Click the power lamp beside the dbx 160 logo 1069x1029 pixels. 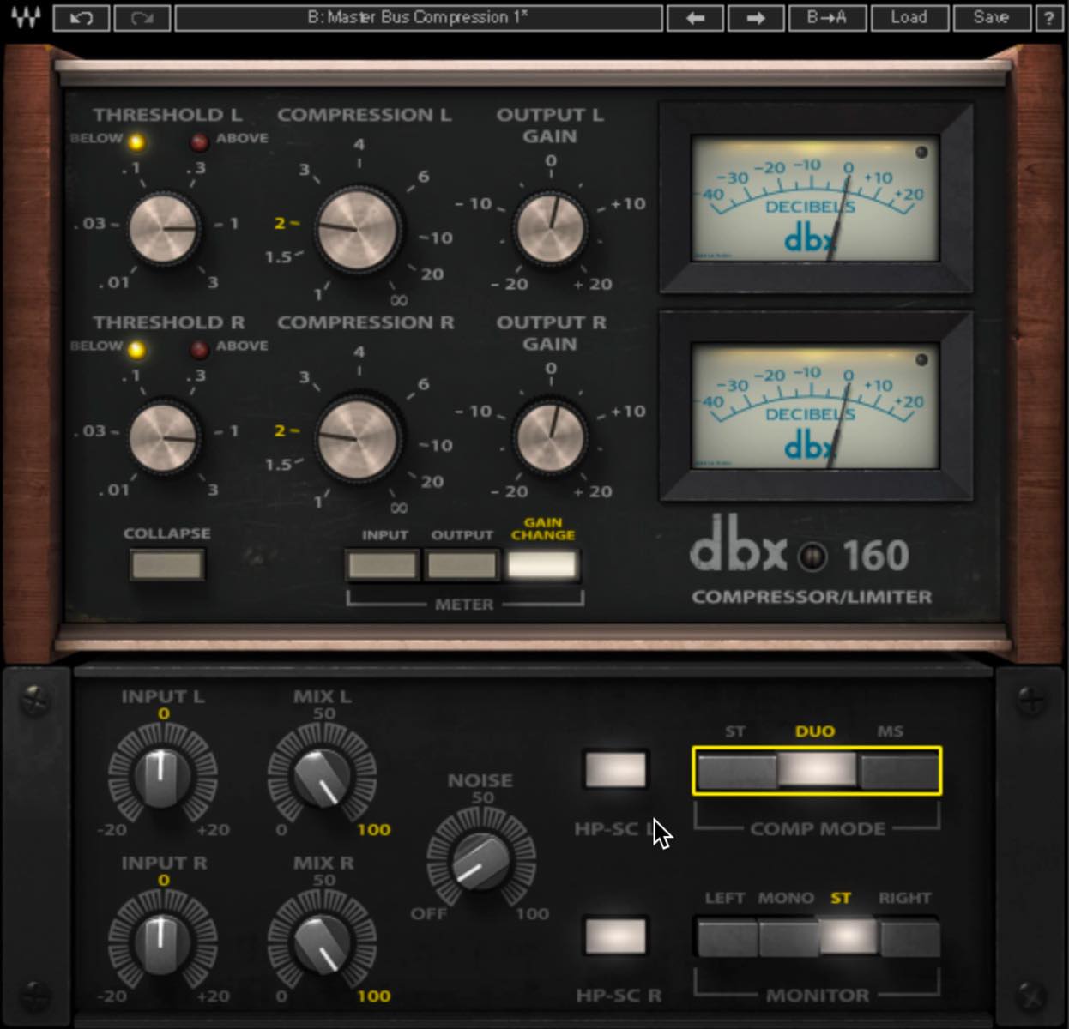(x=812, y=557)
